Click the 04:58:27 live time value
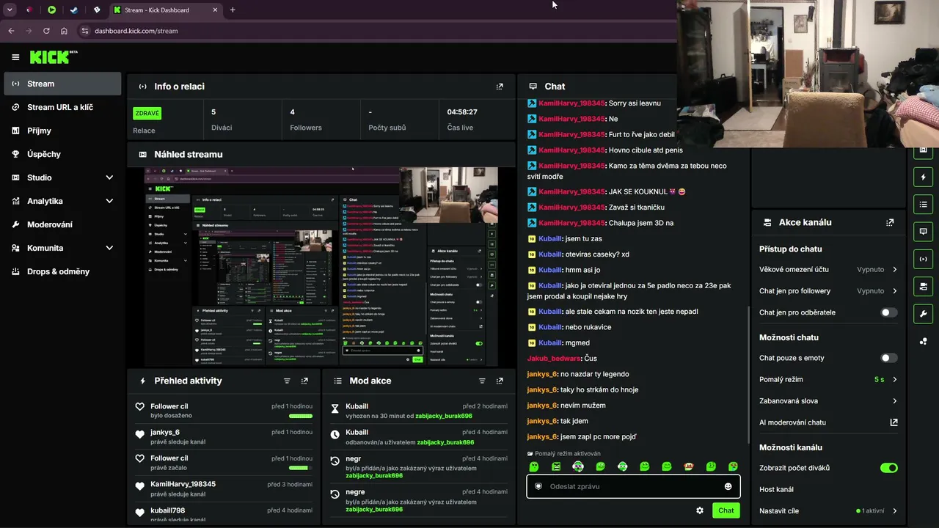The height and width of the screenshot is (528, 939). coord(462,112)
